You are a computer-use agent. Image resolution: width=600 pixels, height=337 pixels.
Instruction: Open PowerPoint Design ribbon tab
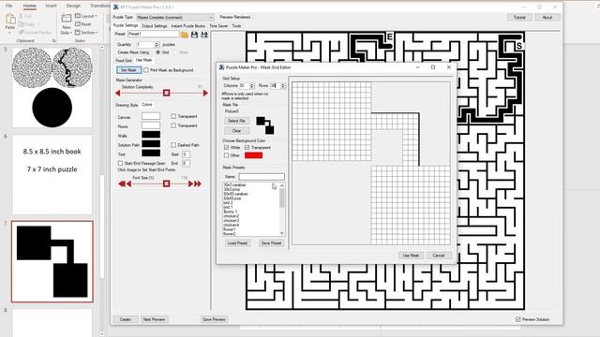[x=73, y=6]
